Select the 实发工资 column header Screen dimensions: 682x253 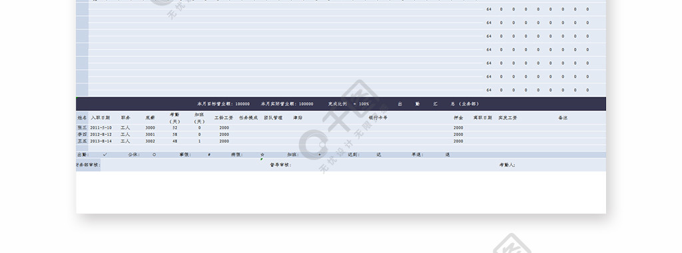[x=508, y=118]
